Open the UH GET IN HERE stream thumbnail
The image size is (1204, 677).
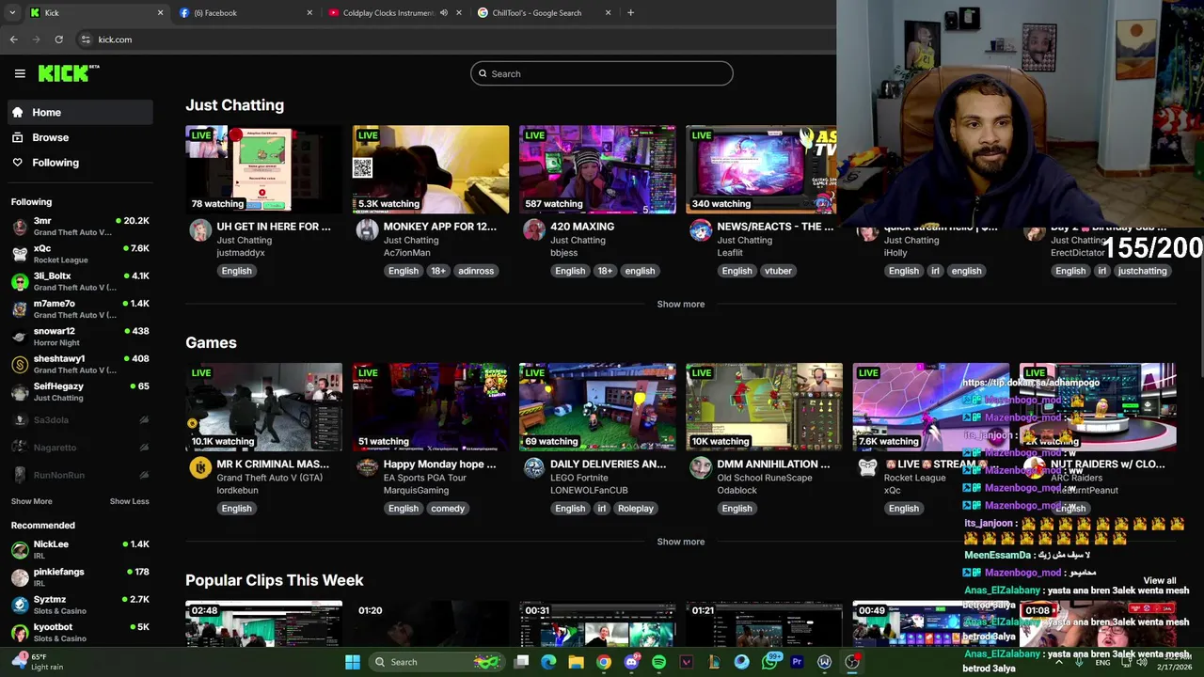tap(263, 169)
